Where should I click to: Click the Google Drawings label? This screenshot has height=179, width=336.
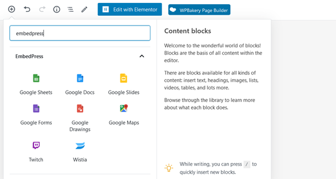[80, 126]
